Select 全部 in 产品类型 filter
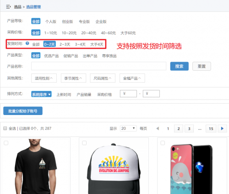Screen dimensions: 229x194 [x=36, y=56]
